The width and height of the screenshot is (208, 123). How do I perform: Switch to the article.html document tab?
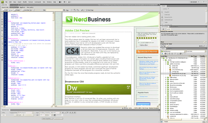click(x=4, y=5)
